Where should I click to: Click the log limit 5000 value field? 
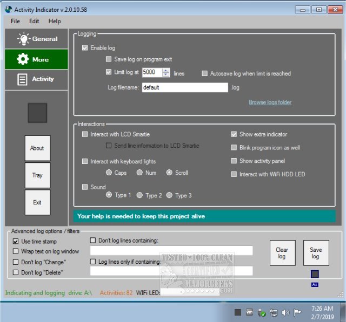tap(152, 72)
